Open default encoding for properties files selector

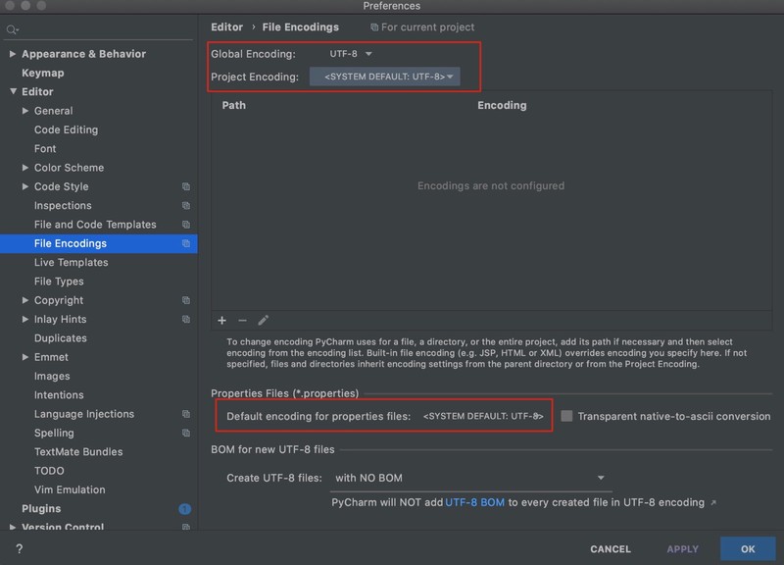point(483,416)
